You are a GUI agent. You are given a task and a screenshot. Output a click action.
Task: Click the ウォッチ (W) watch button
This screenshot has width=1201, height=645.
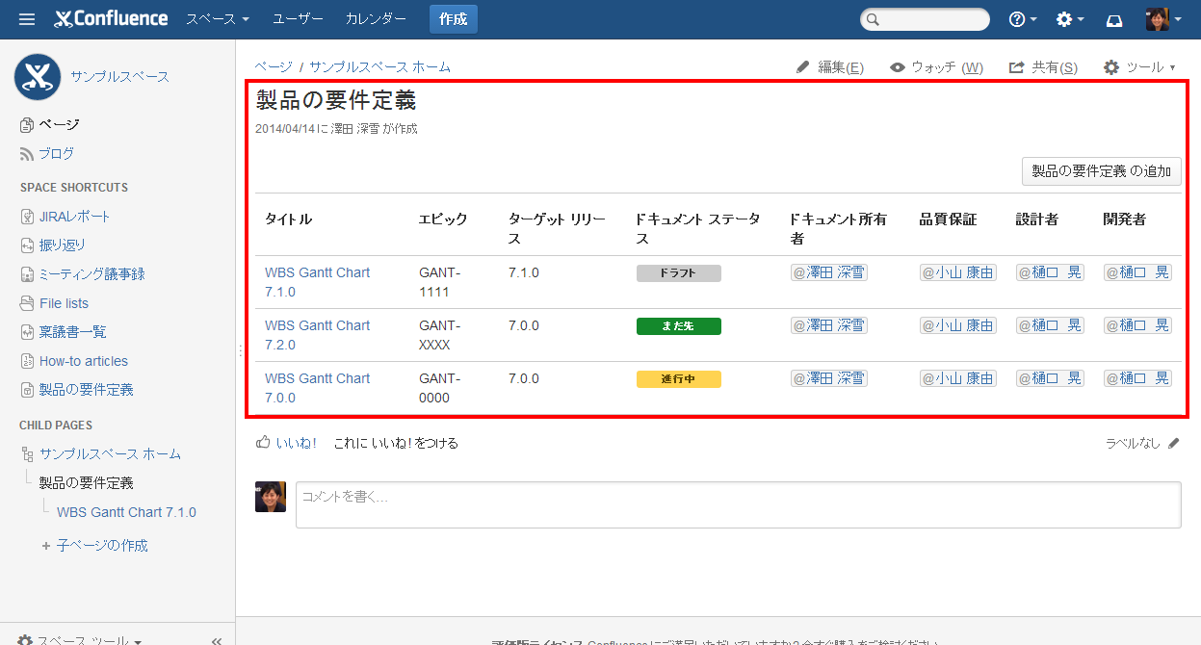(937, 67)
